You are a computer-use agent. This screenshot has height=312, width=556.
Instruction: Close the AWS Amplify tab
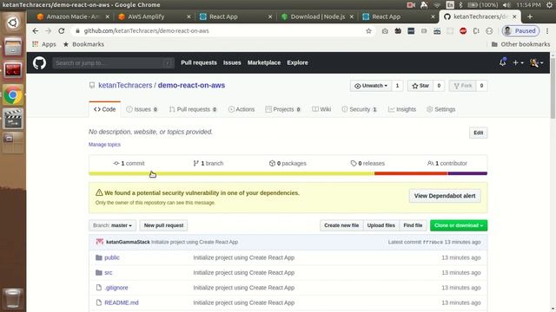[x=189, y=16]
